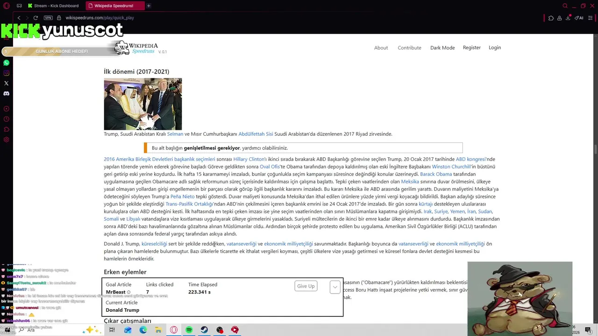Click the wikispeedruns.com address bar
The height and width of the screenshot is (336, 598).
tap(100, 18)
